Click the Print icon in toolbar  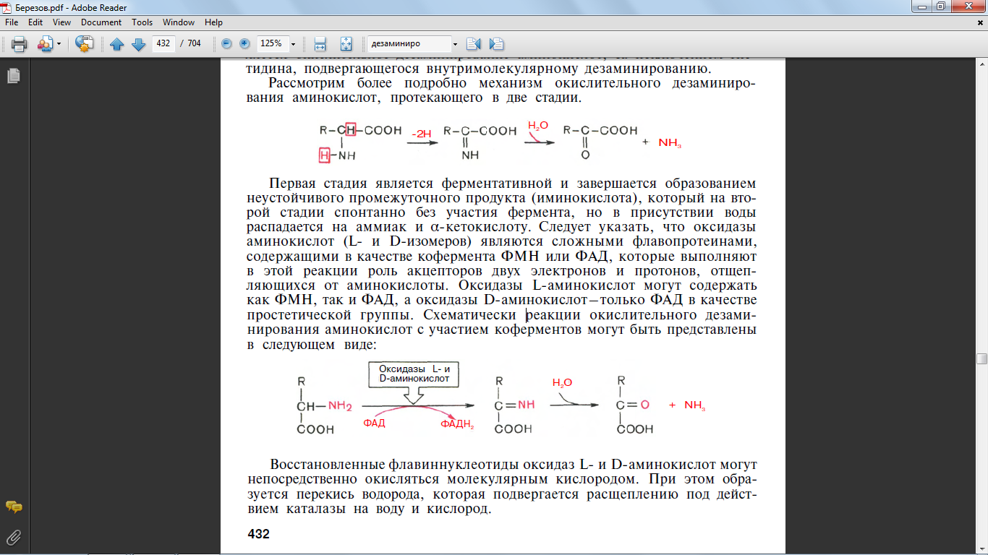pyautogui.click(x=19, y=44)
